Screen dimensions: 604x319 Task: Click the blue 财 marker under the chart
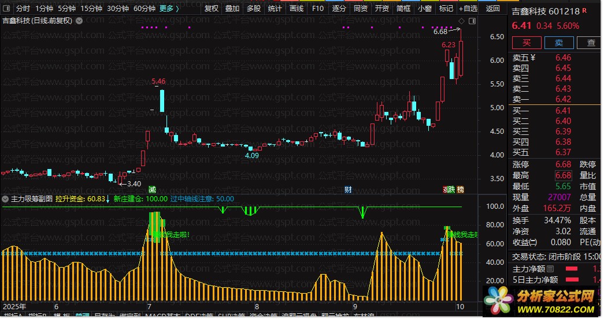pyautogui.click(x=348, y=189)
